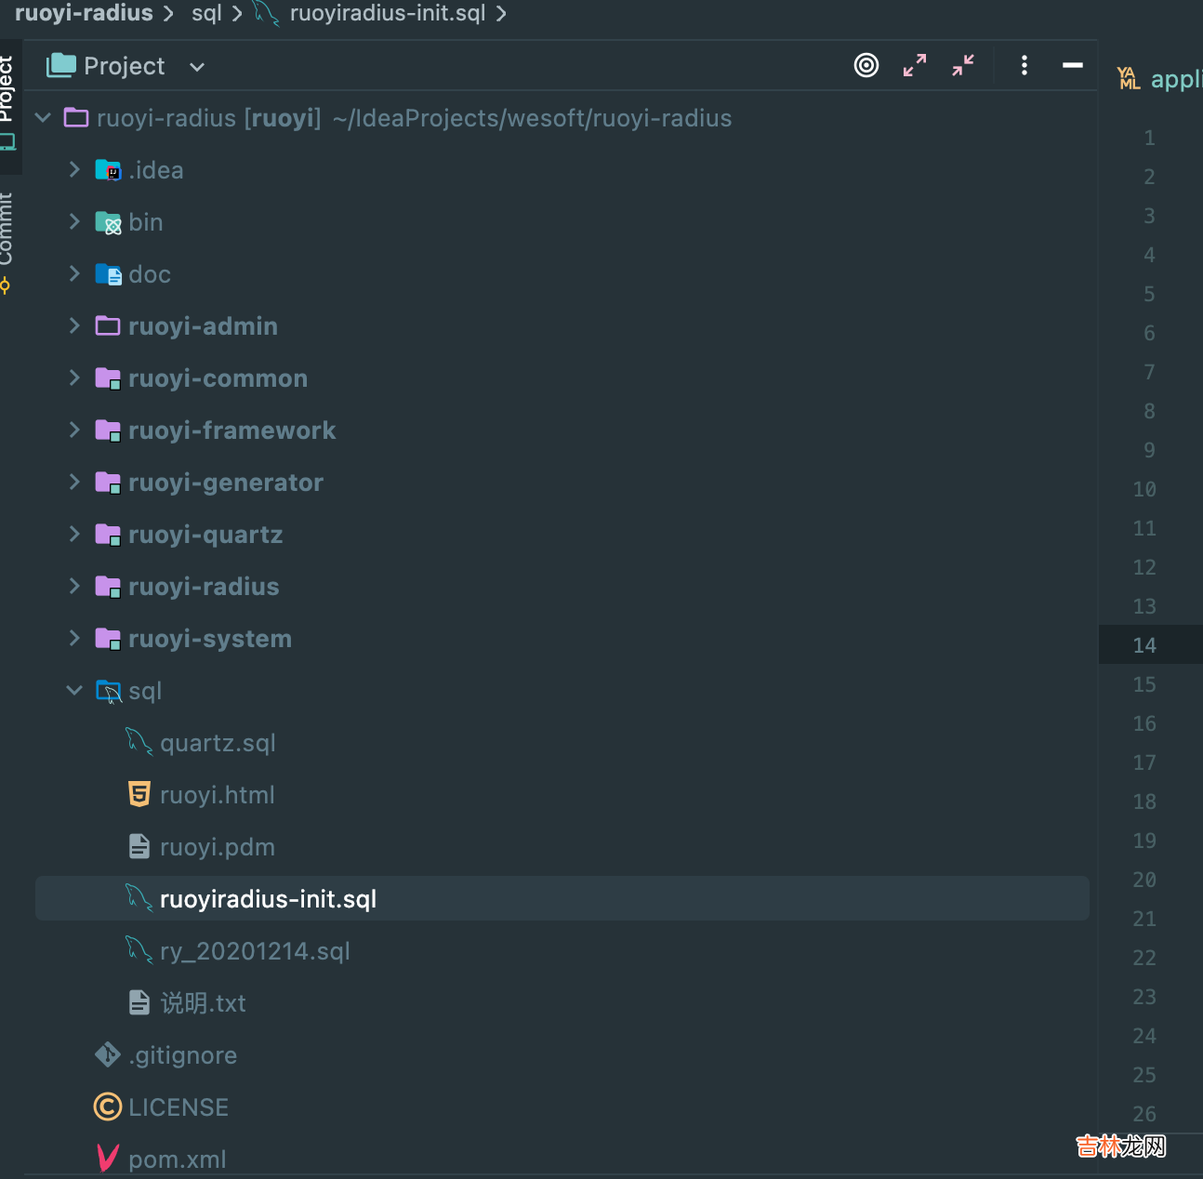Click the git icon beside .gitignore
This screenshot has height=1179, width=1203.
(x=108, y=1054)
